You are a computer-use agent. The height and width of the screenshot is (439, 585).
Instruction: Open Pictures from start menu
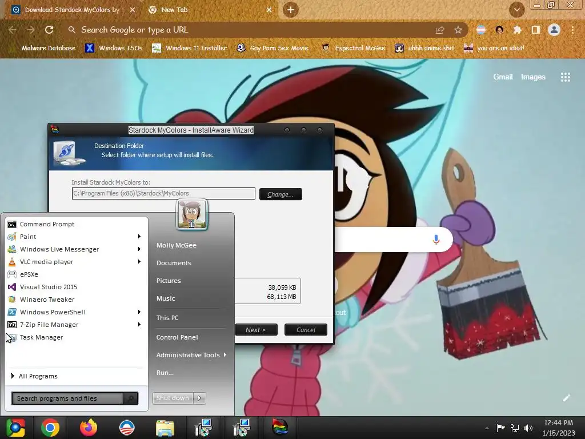tap(169, 281)
